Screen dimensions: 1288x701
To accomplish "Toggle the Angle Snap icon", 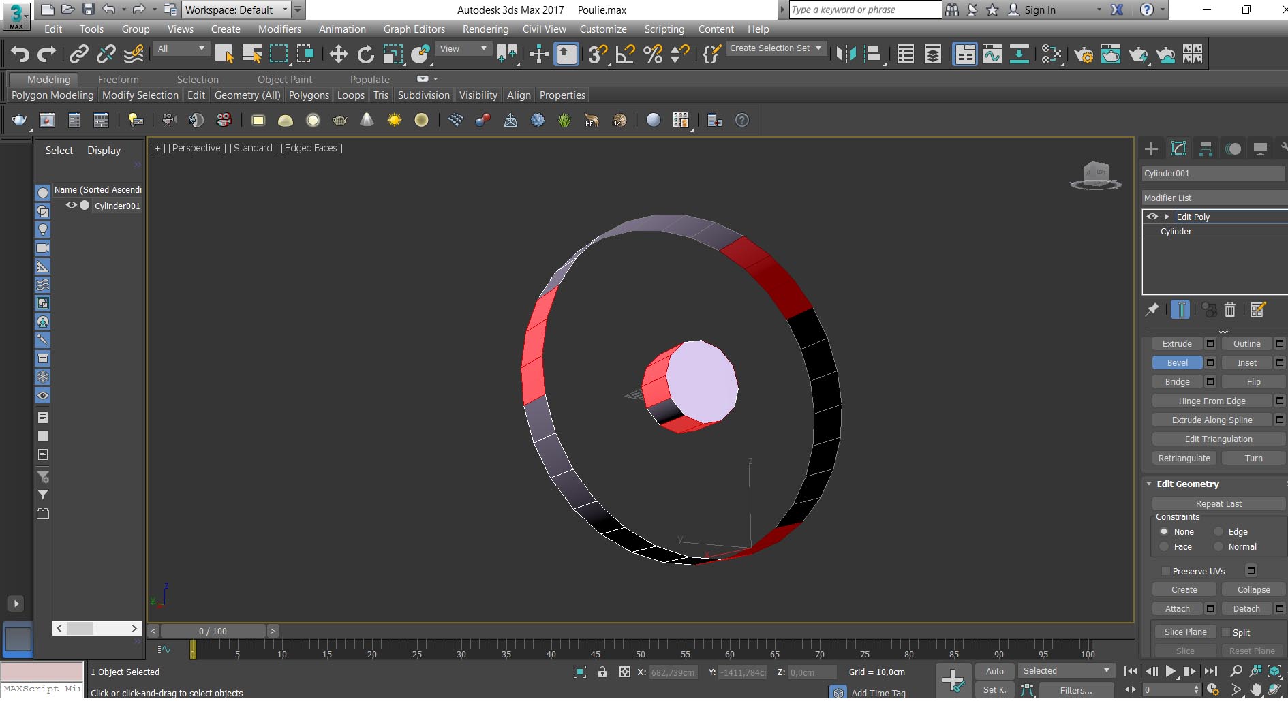I will pos(624,54).
